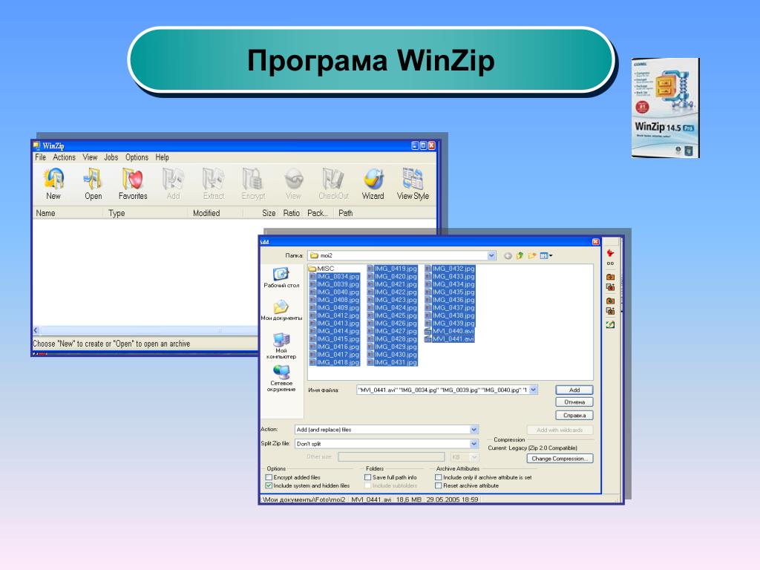Viewport: 760px width, 570px height.
Task: Open the Jobs menu
Action: click(x=111, y=157)
